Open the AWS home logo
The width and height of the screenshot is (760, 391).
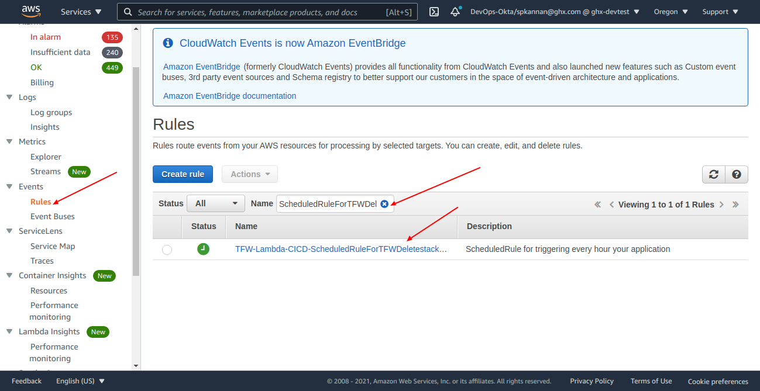click(x=30, y=11)
